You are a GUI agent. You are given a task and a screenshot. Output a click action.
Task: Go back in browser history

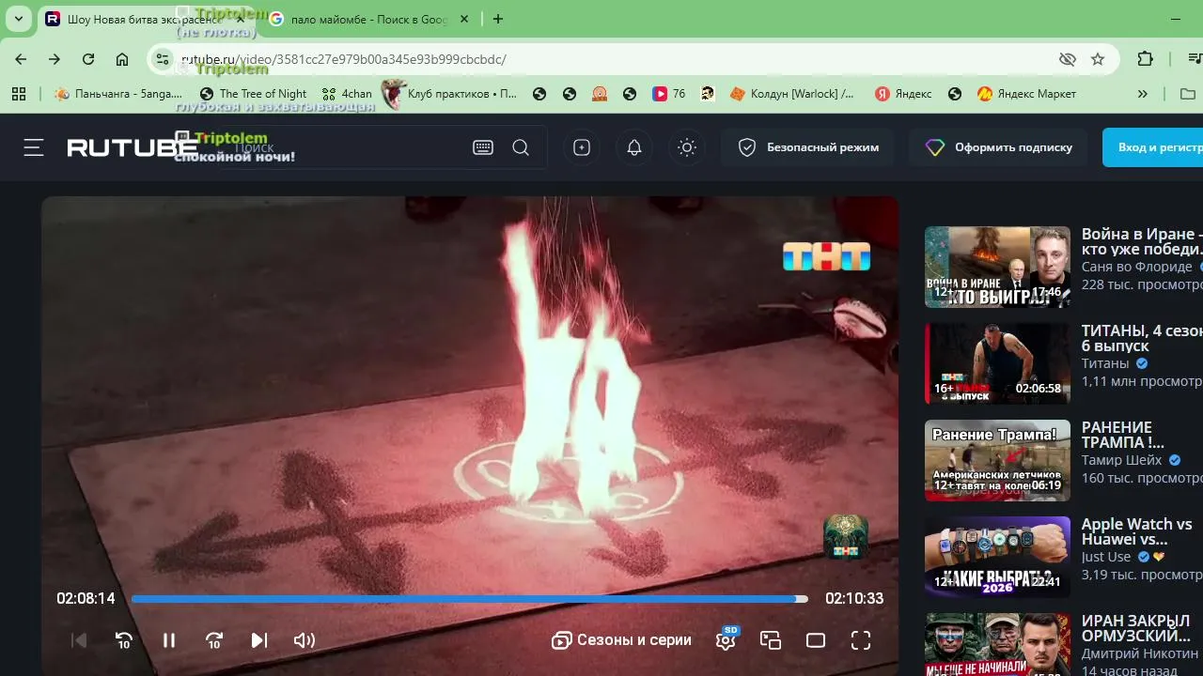tap(21, 59)
